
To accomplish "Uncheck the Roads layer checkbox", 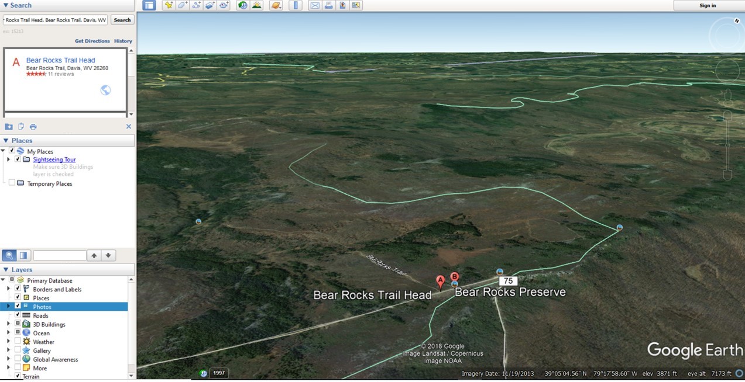I will pos(18,315).
